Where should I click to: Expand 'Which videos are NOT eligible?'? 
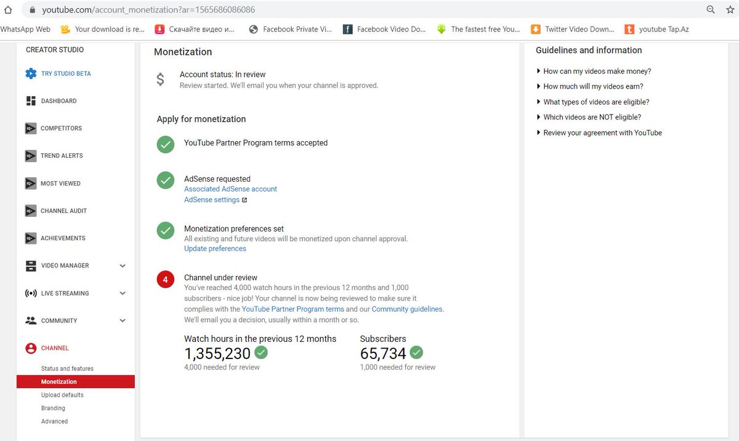[589, 117]
